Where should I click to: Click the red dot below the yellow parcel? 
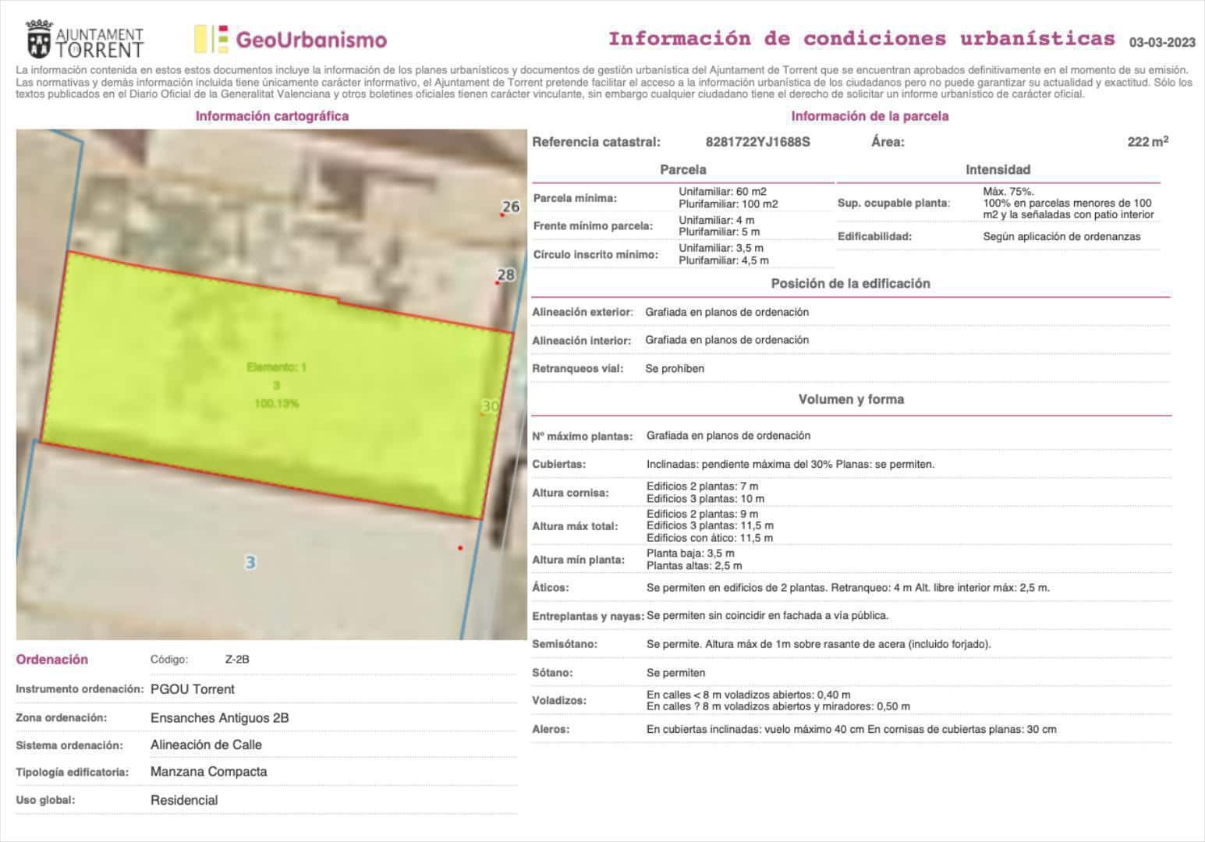coord(459,548)
